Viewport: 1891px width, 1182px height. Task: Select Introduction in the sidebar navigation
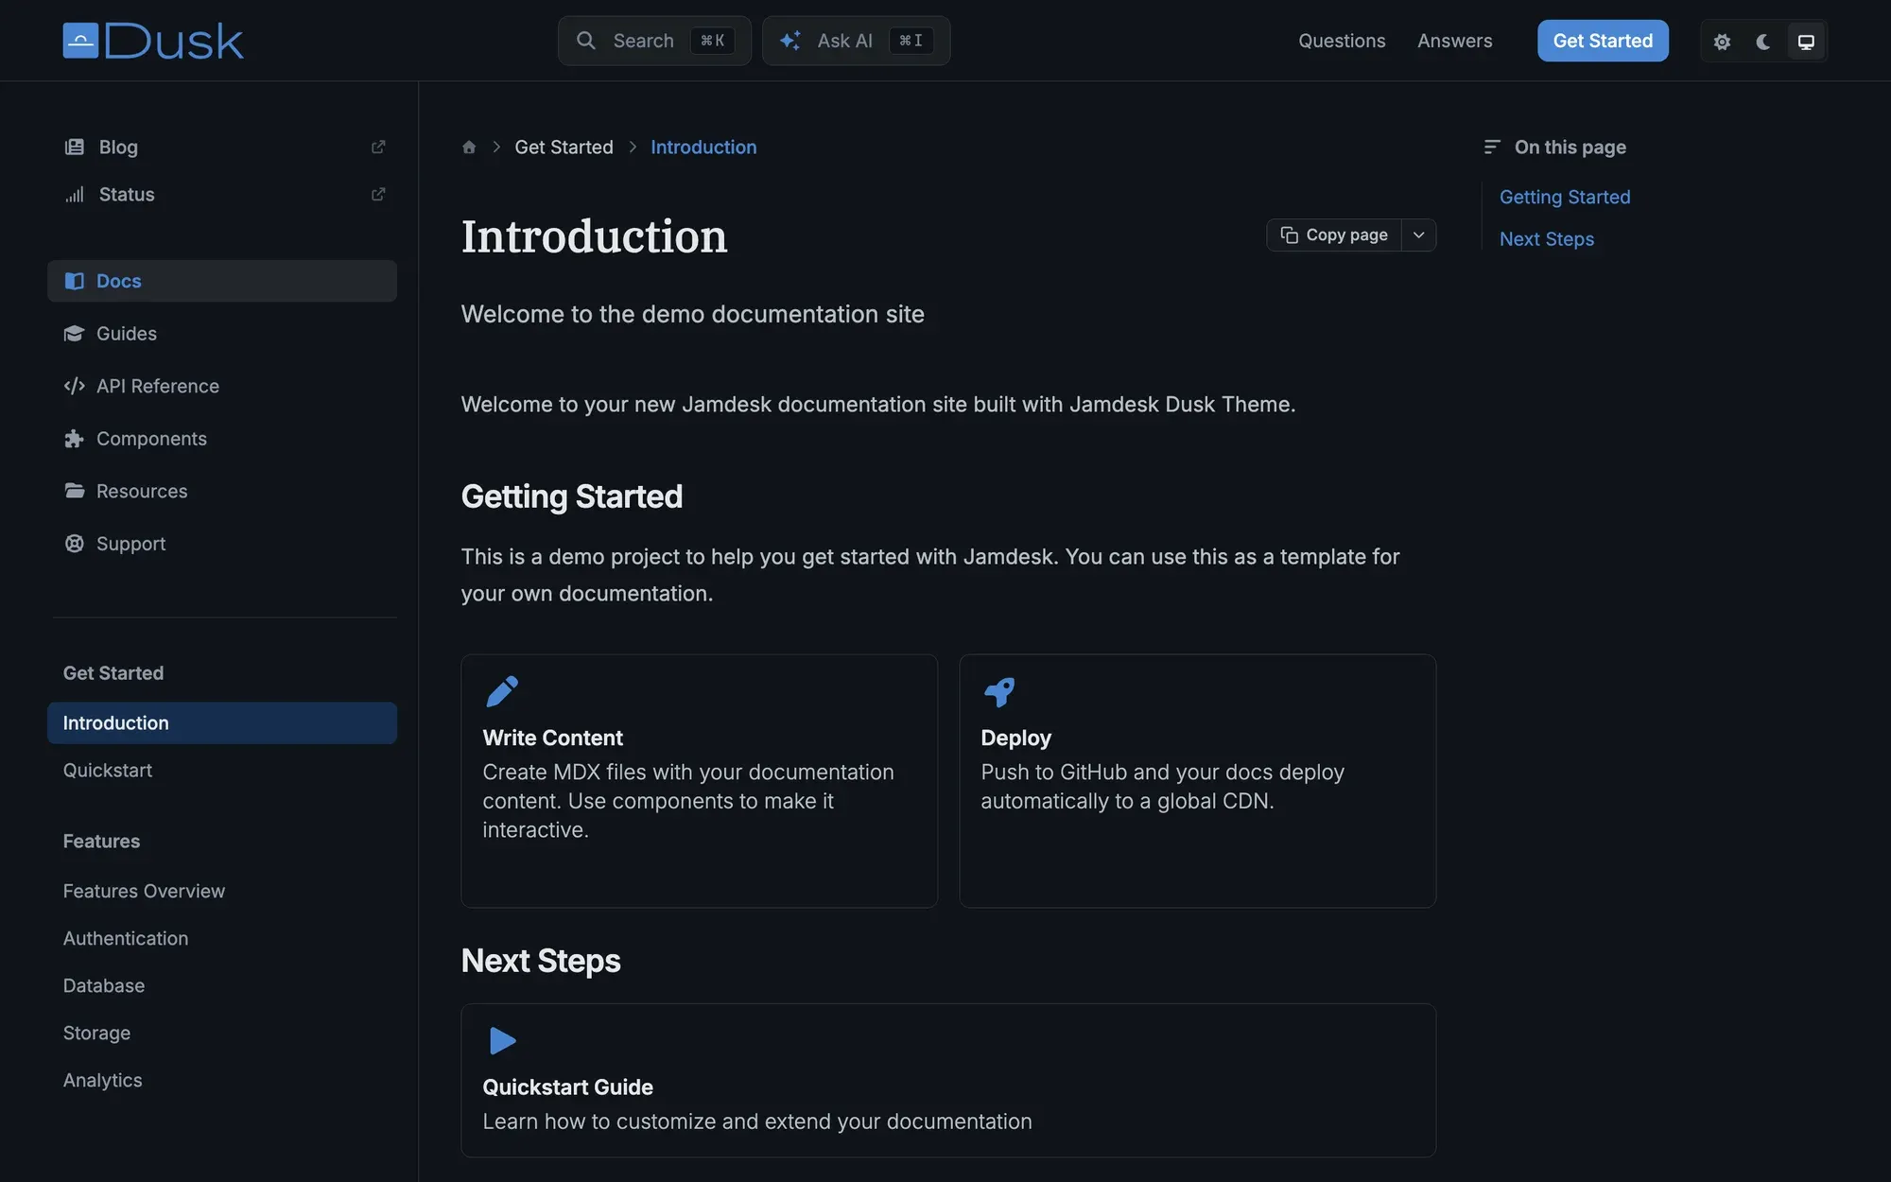pyautogui.click(x=222, y=722)
